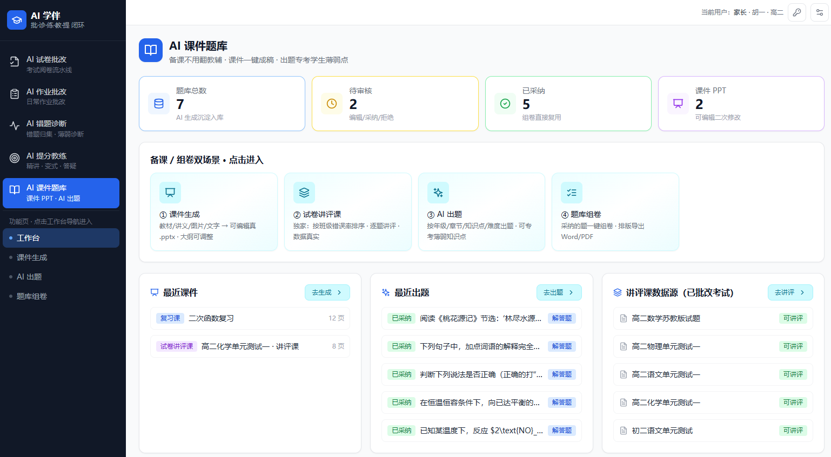
Task: Click the 课件 PPT stat card
Action: [741, 104]
